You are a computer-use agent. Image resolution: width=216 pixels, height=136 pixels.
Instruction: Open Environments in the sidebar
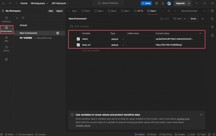tap(6, 29)
